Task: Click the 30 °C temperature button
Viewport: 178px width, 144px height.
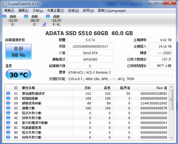Action: (x=19, y=74)
